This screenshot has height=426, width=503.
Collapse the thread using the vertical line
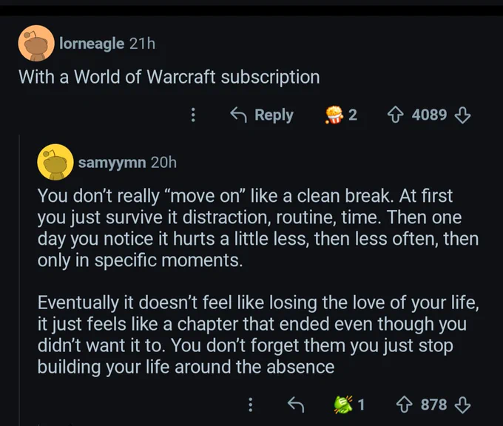19,279
